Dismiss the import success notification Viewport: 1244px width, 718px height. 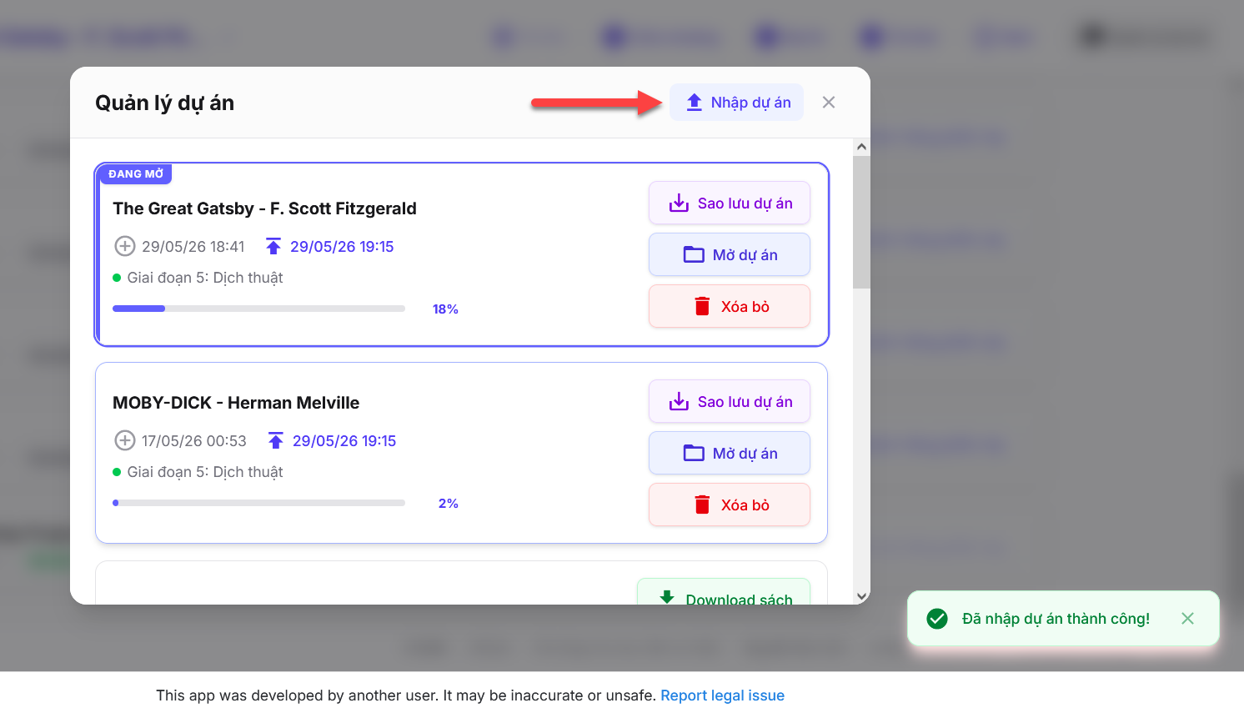[x=1188, y=618]
